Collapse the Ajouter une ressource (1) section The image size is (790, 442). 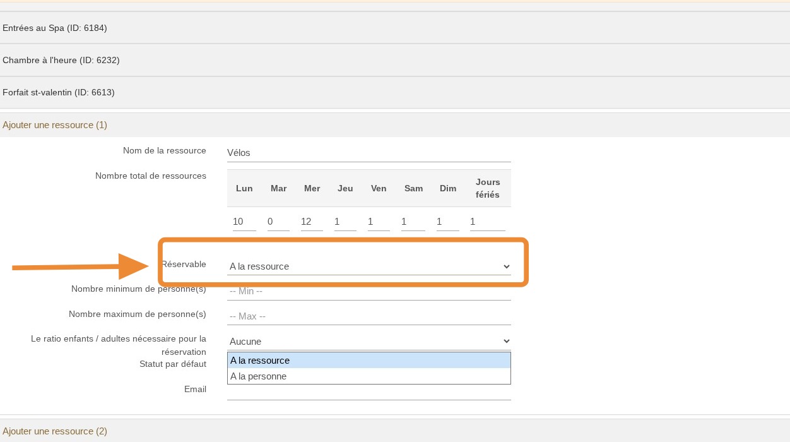coord(395,125)
